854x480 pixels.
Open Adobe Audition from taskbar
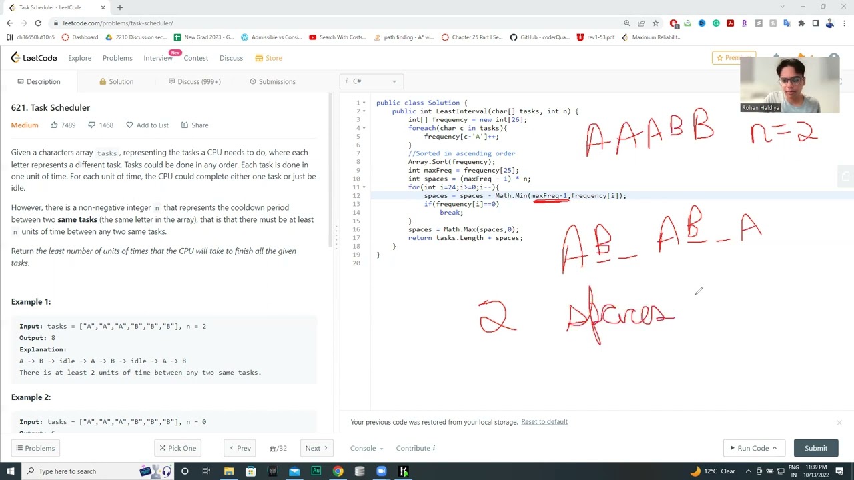click(x=316, y=471)
